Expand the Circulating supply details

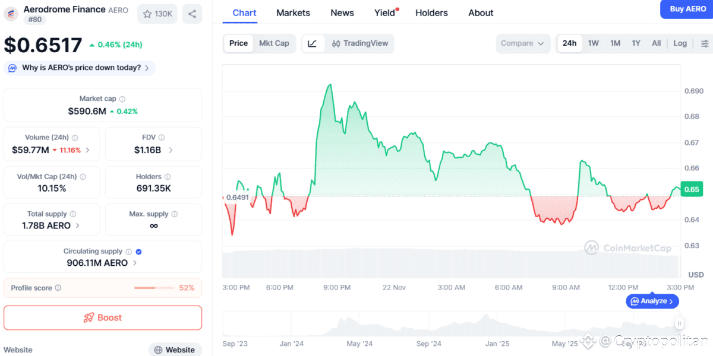coord(135,263)
